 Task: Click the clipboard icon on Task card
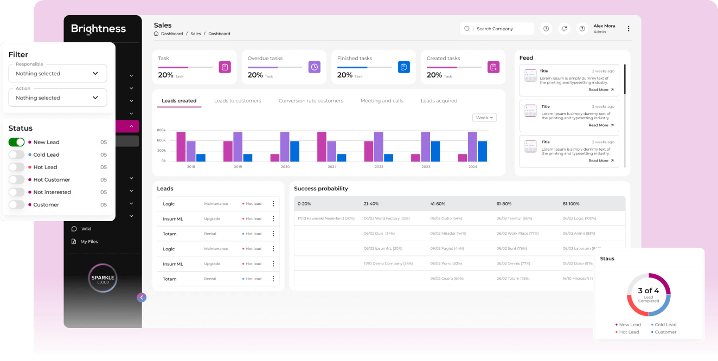225,67
